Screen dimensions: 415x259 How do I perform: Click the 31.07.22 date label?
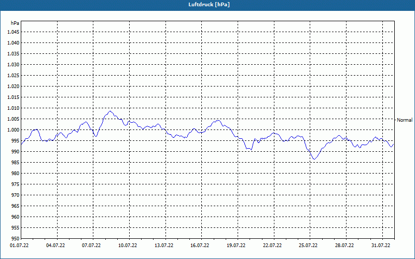[381, 246]
